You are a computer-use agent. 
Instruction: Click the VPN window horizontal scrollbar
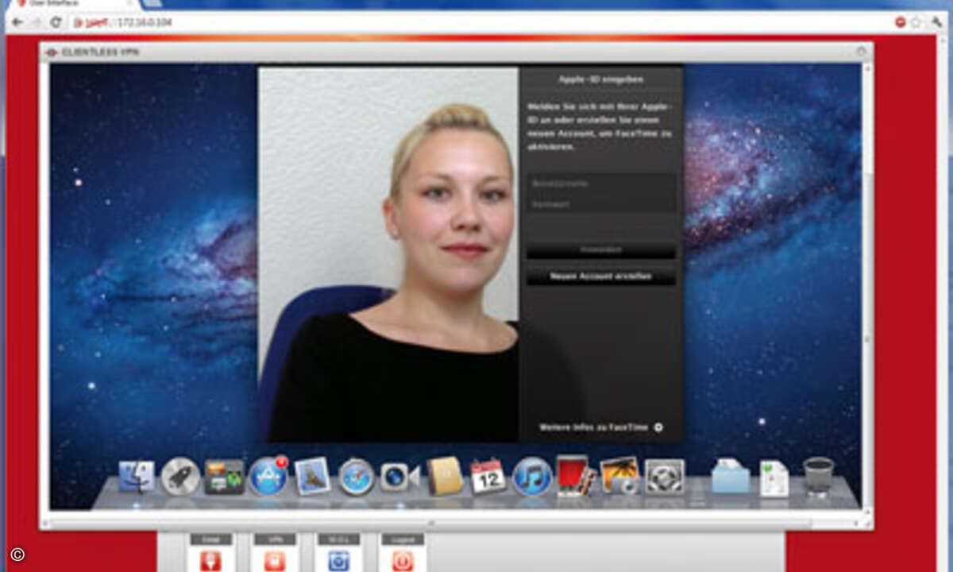click(x=430, y=523)
